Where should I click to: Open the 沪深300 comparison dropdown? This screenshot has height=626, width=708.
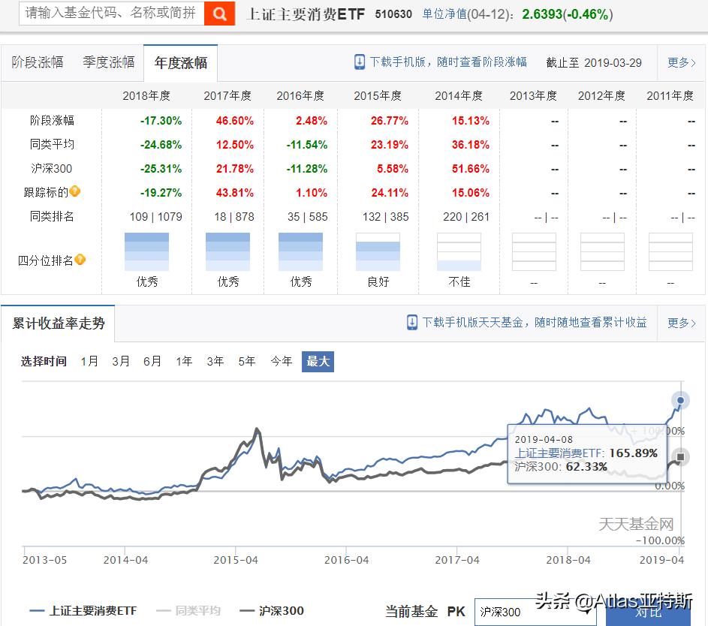538,611
